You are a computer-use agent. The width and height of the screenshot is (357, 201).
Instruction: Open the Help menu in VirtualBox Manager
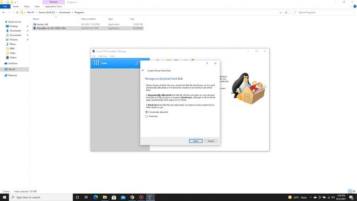112,56
